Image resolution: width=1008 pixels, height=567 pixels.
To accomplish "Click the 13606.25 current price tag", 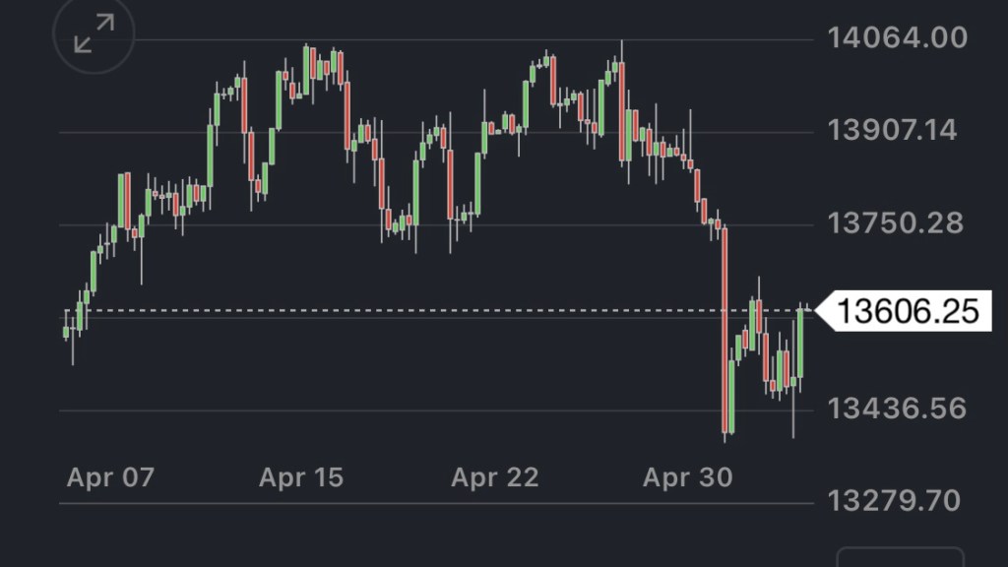I will 908,312.
